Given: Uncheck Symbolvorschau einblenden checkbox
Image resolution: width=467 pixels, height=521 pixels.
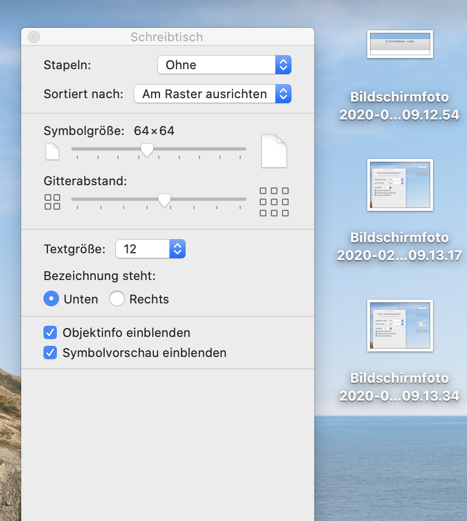Looking at the screenshot, I should [x=50, y=353].
